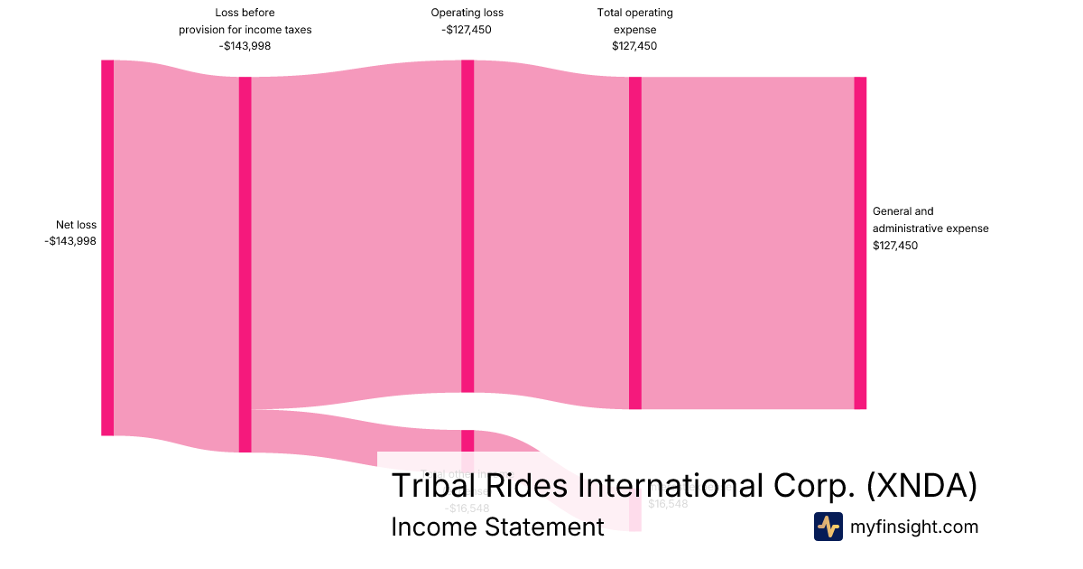
Task: Click the flow between Net loss and Loss before provision
Action: tap(176, 253)
